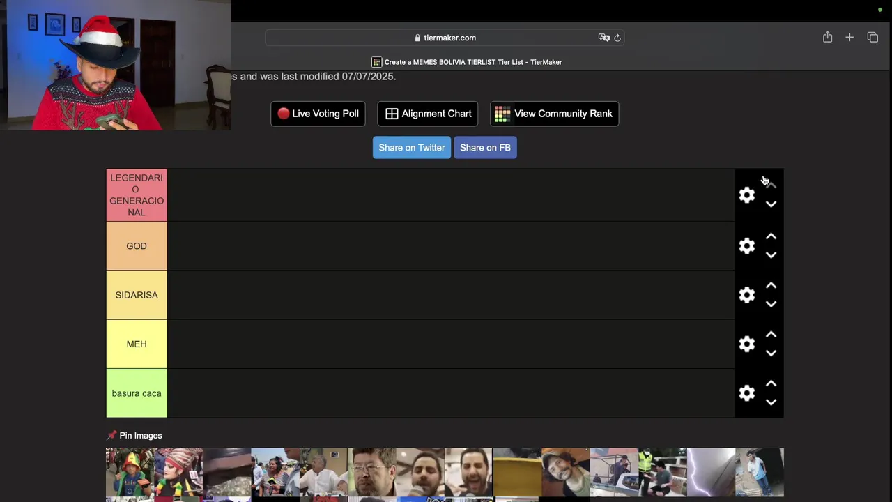892x502 pixels.
Task: Open settings gear for MEH tier
Action: [746, 344]
